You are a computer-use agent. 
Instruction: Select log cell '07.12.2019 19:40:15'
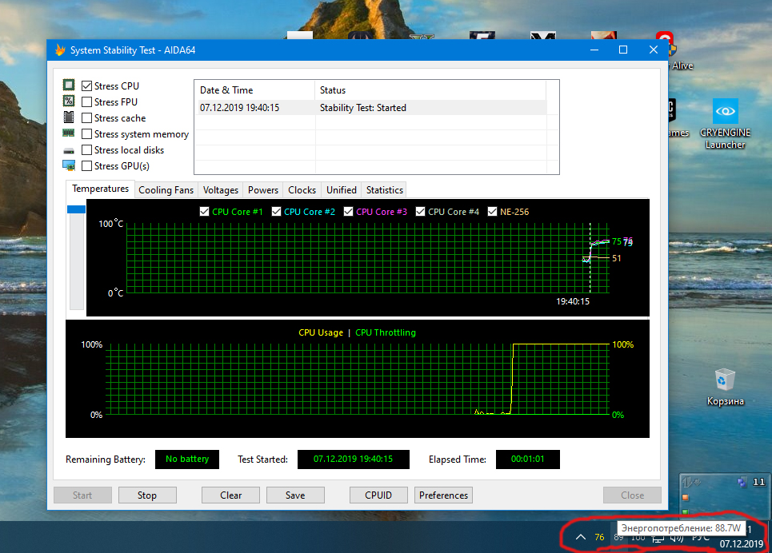click(239, 108)
